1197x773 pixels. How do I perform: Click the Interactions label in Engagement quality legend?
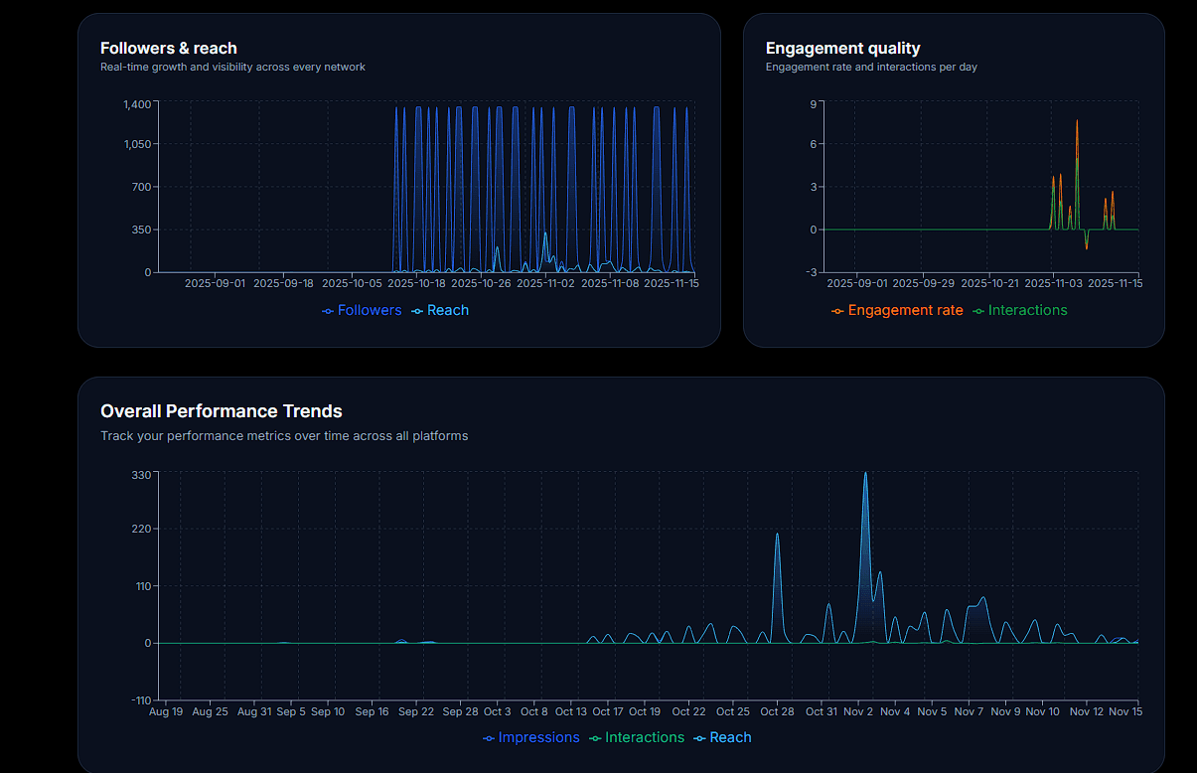tap(1027, 310)
